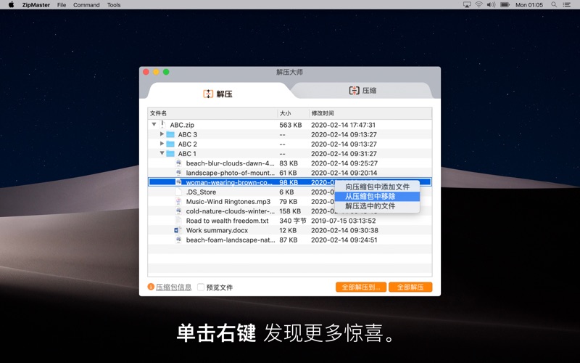Click the cold-nature-clouds-winter image icon

pos(178,211)
